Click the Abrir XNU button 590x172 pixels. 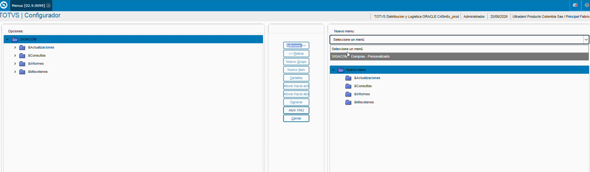[296, 110]
